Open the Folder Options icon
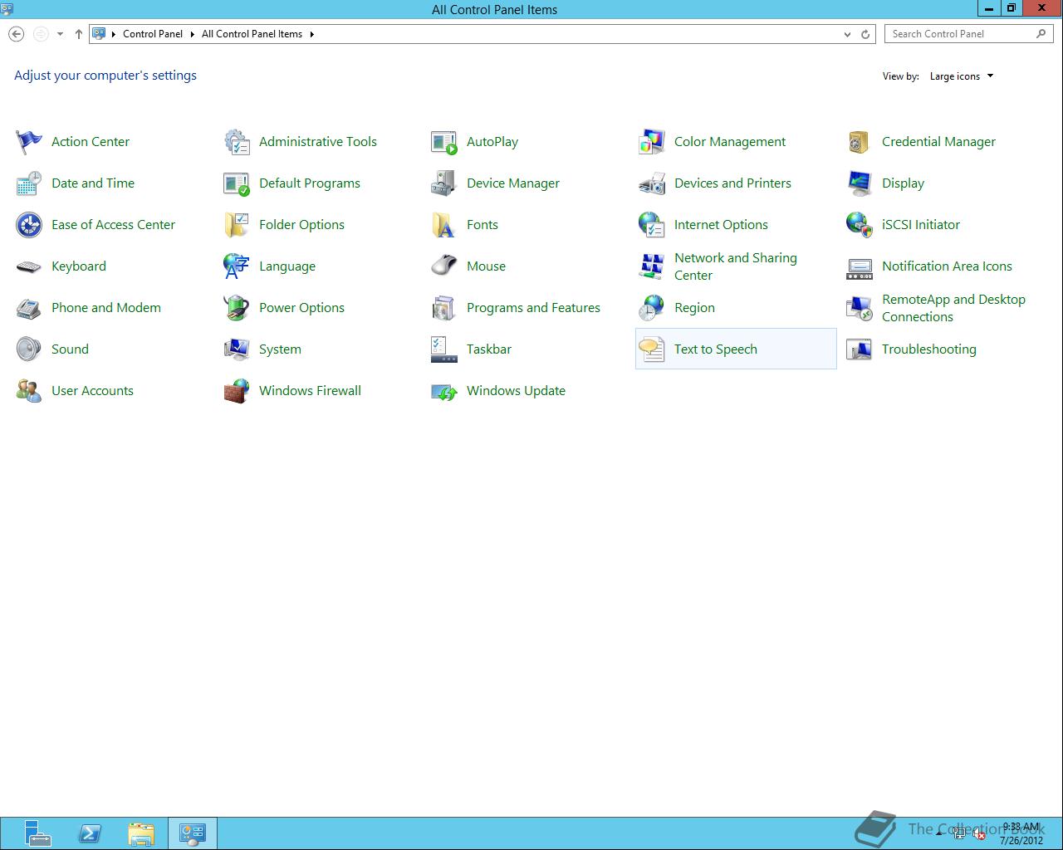This screenshot has width=1063, height=850. (237, 225)
